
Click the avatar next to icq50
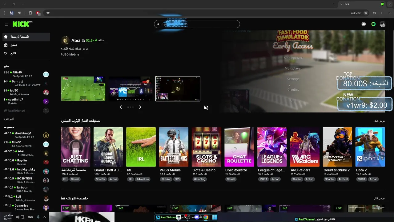(x=46, y=92)
